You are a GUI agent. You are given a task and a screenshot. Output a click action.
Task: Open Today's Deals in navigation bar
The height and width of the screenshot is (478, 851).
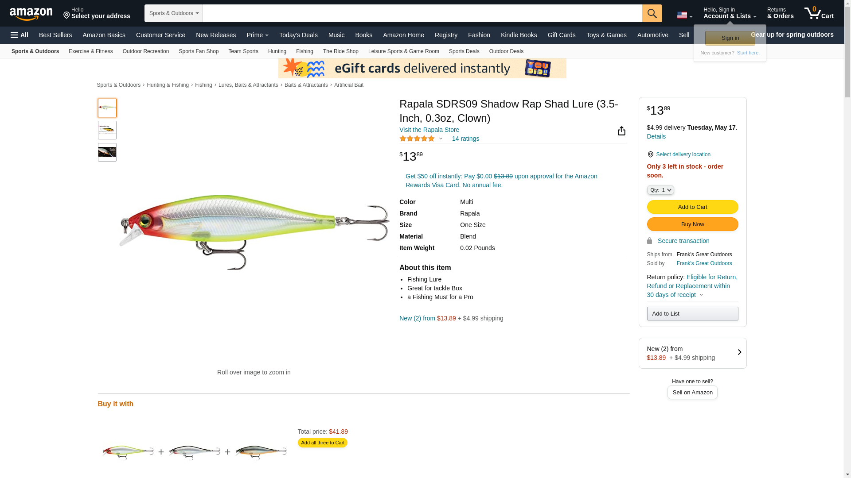coord(298,35)
